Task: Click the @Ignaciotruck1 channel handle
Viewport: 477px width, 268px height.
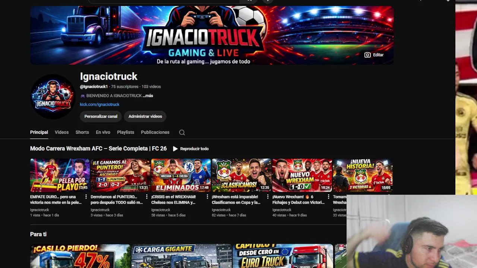Action: (x=94, y=87)
